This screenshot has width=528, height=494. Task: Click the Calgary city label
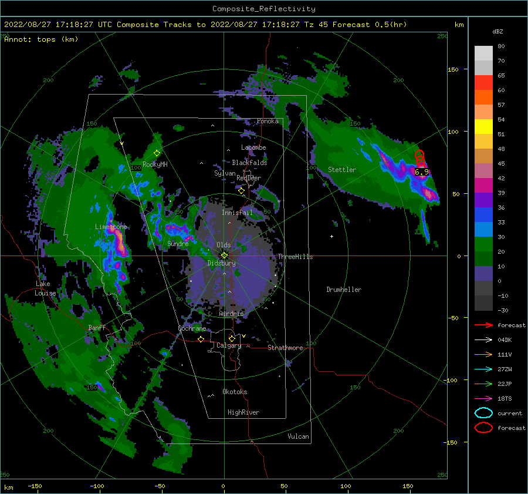pyautogui.click(x=229, y=345)
